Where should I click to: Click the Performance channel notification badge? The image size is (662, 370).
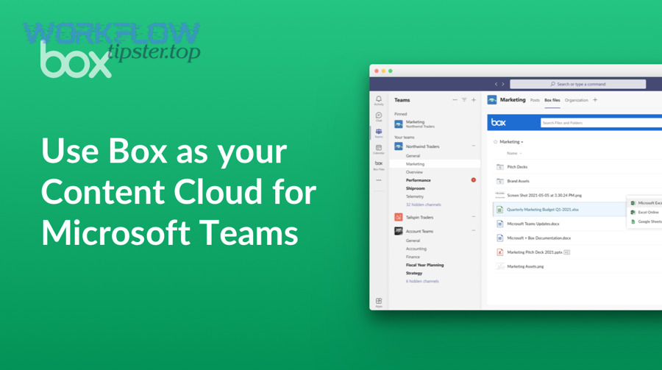coord(474,180)
